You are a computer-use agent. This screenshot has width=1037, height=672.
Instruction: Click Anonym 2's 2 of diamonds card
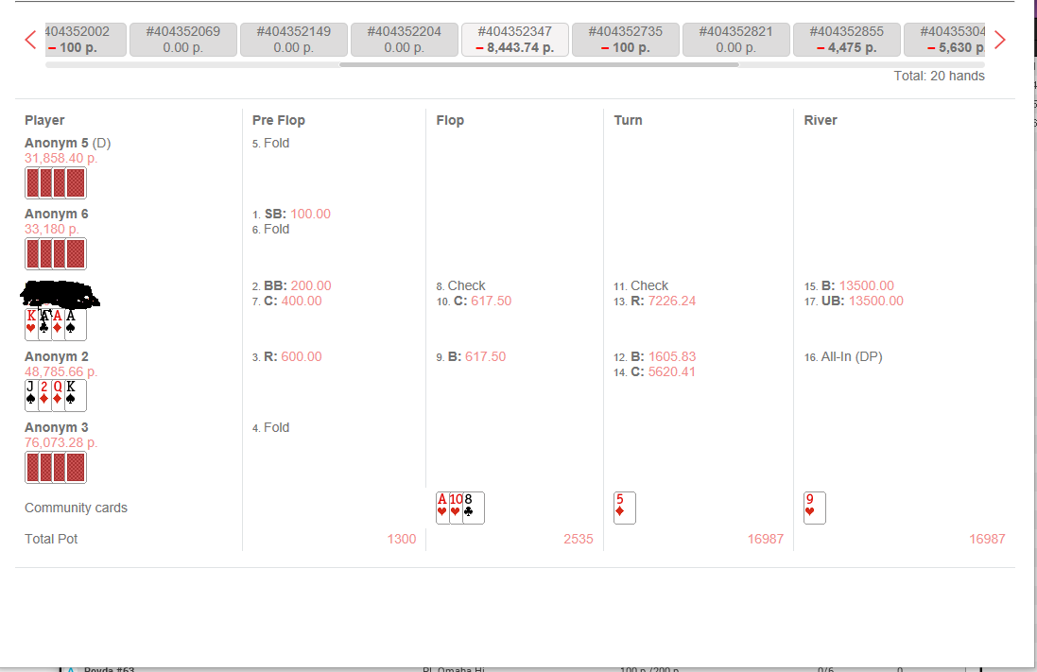pos(45,395)
